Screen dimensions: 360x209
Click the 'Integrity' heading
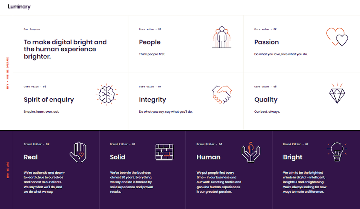tap(152, 100)
